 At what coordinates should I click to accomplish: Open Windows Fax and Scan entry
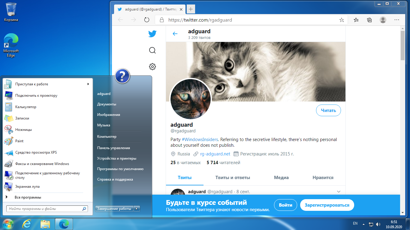click(x=48, y=164)
